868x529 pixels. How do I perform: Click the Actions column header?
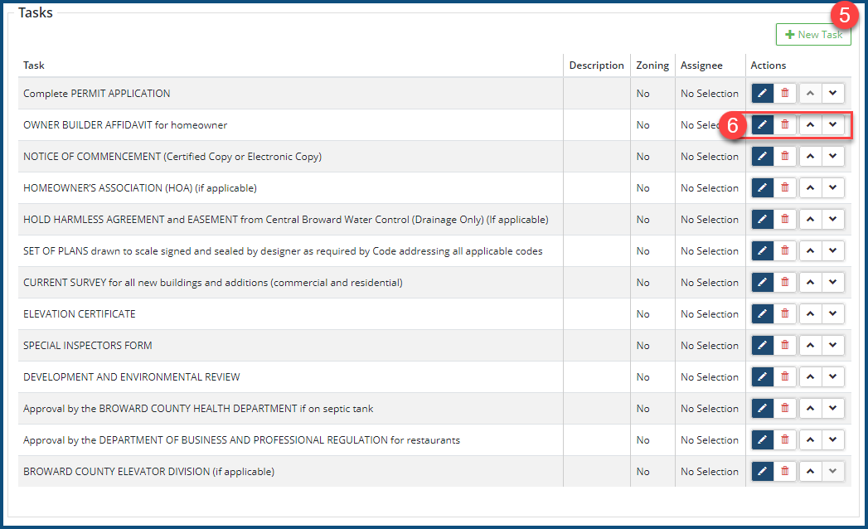pos(769,66)
